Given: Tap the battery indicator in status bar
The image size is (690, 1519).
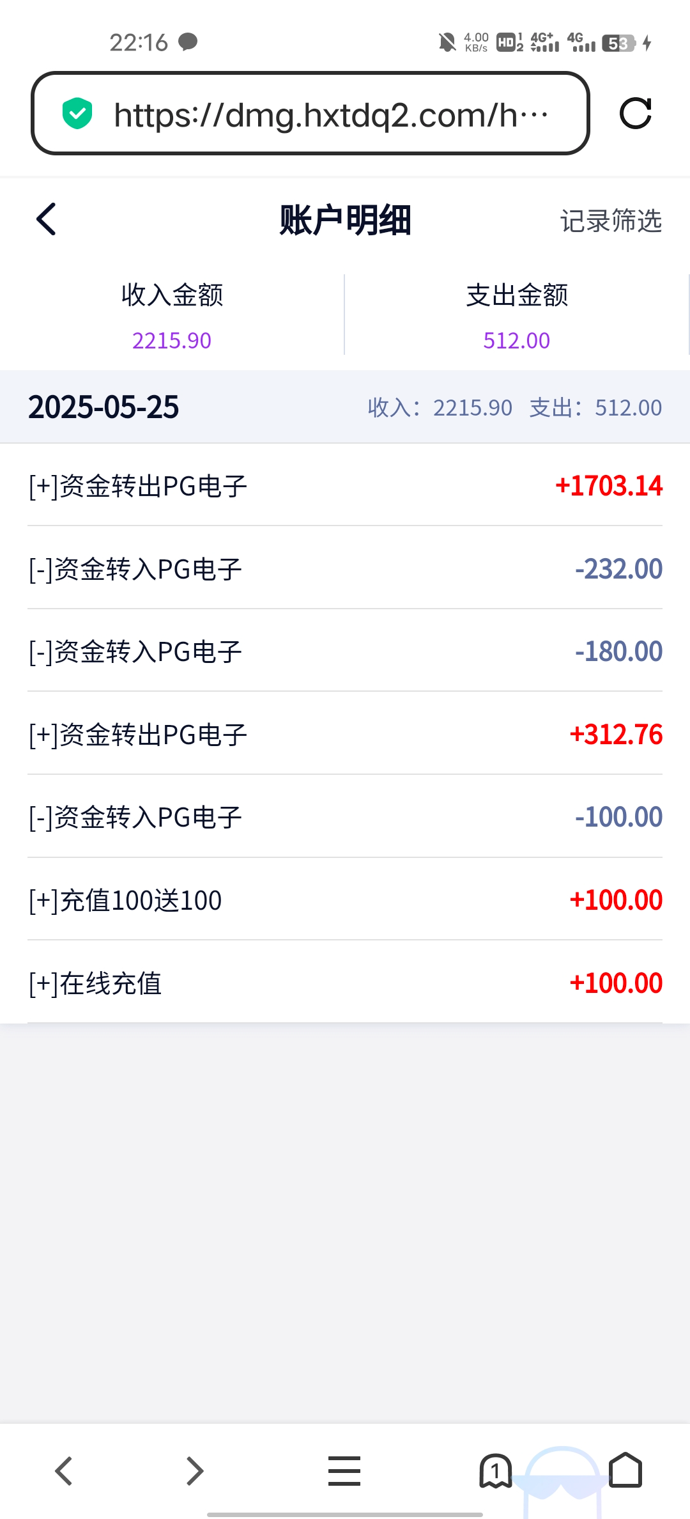Looking at the screenshot, I should 618,43.
